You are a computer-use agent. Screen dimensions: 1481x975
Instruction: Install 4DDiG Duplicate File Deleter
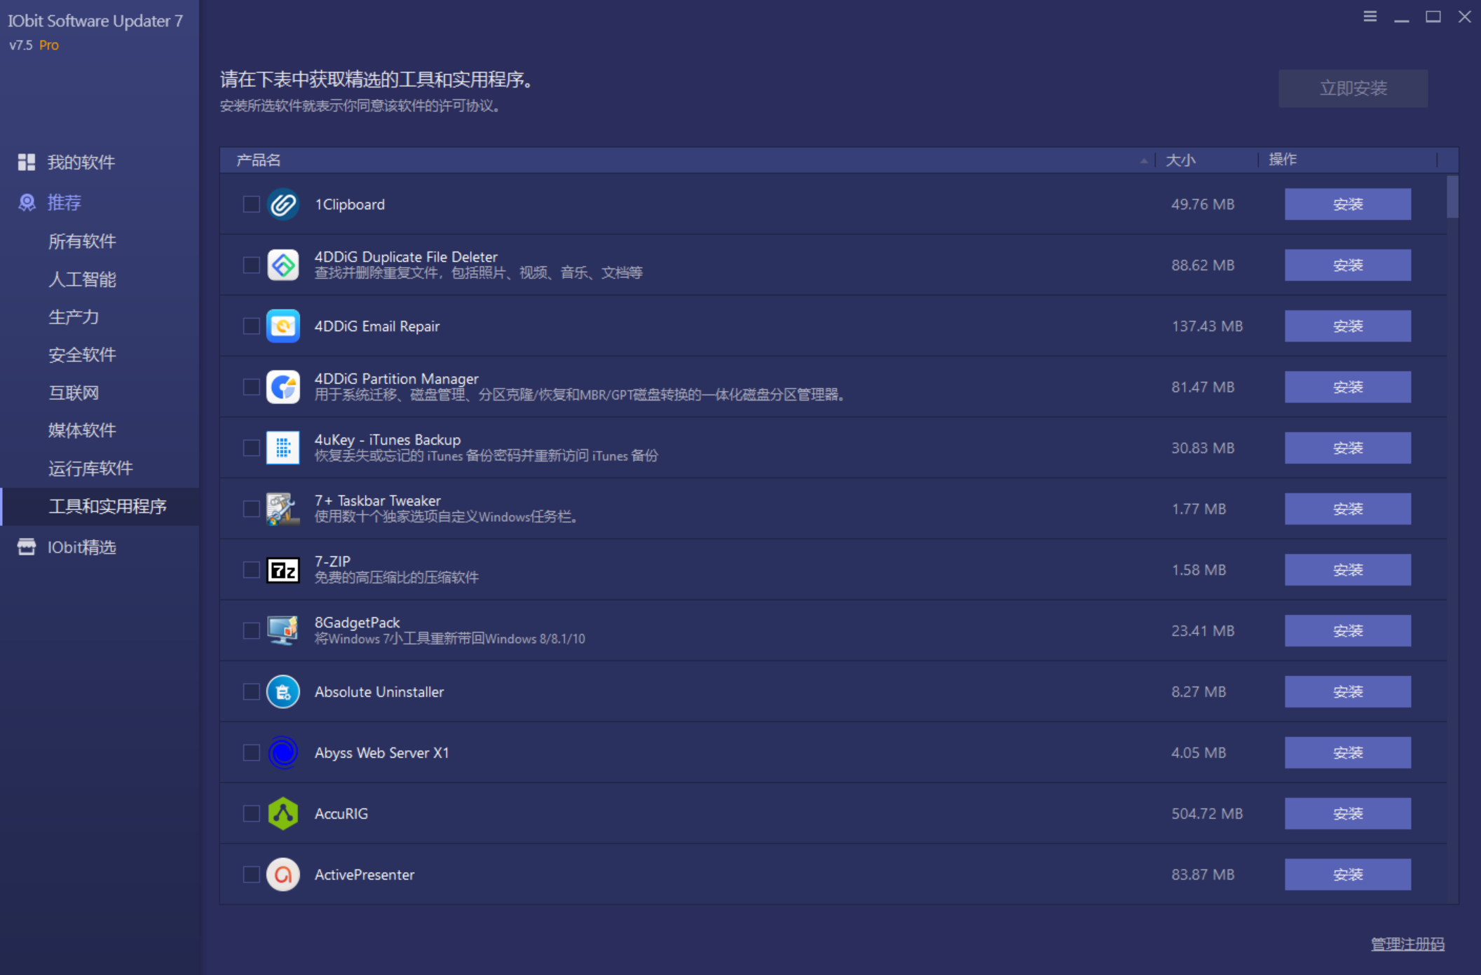pos(1348,265)
